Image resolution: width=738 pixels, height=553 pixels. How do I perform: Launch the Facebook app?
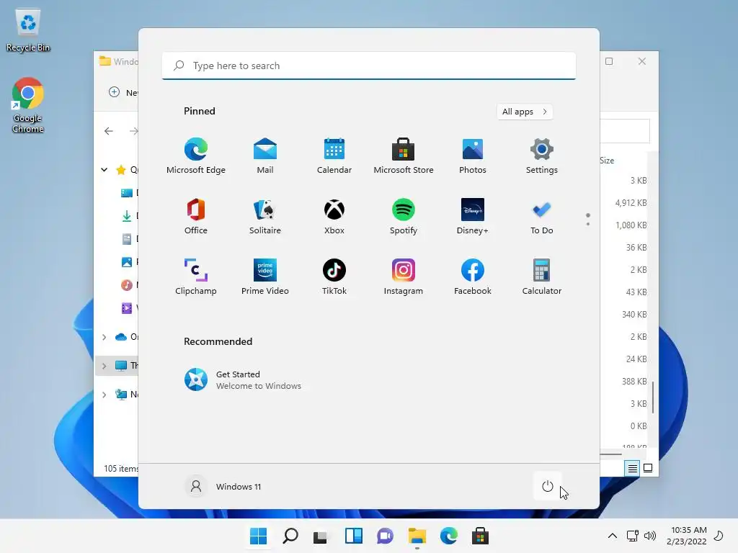click(473, 277)
